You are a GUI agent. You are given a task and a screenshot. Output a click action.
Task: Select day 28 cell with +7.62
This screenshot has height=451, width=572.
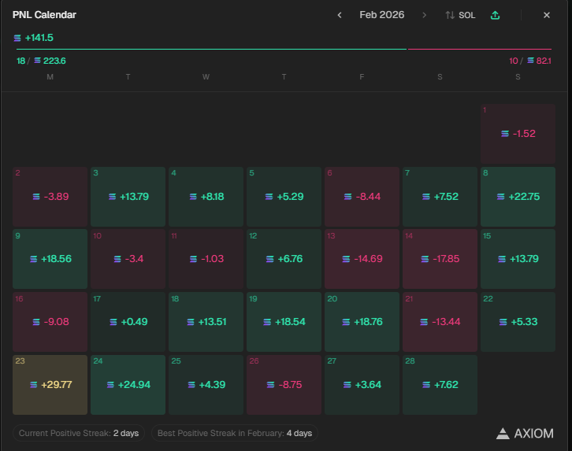pos(440,385)
